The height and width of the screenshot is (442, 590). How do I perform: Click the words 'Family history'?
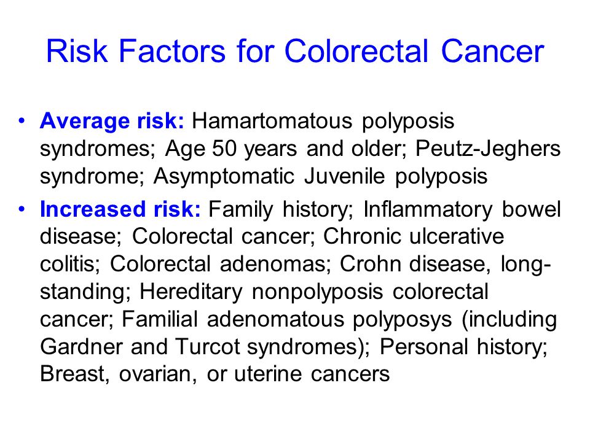click(x=279, y=210)
